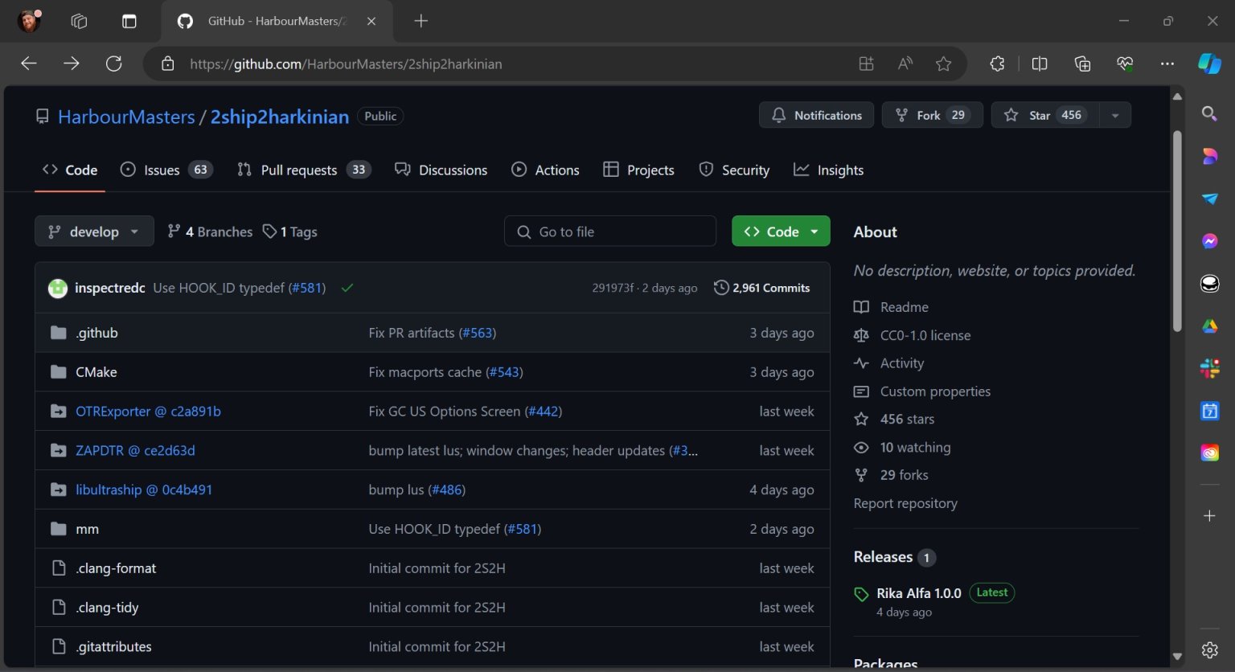1235x672 pixels.
Task: Open the green Code dropdown
Action: coord(781,232)
